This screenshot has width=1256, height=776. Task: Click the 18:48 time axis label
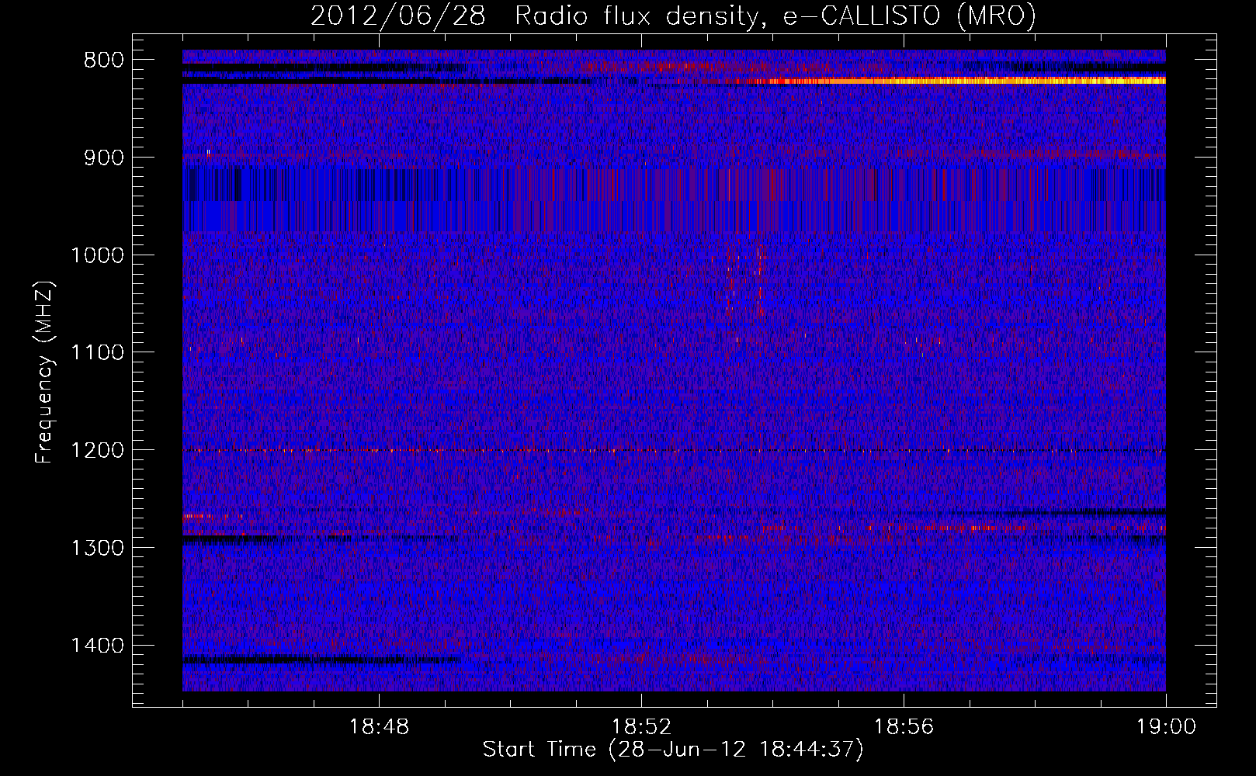point(379,727)
